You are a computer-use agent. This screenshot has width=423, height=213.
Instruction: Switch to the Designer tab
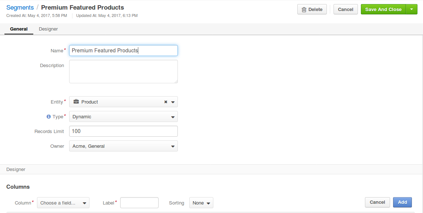[48, 29]
